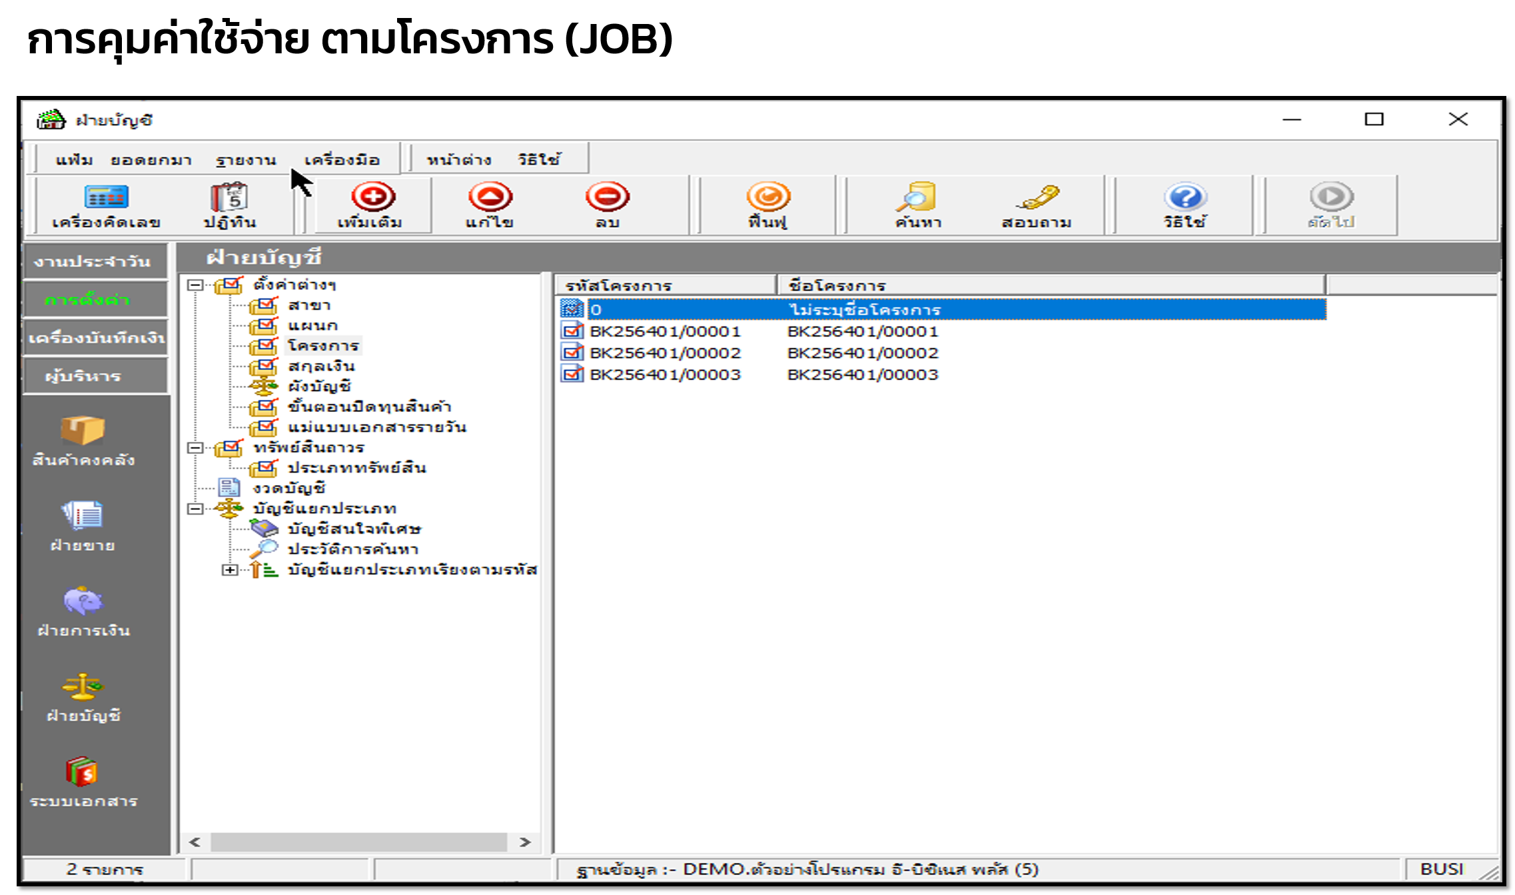Screen dimensions: 1515x895
Task: Select checkbox icon of project BK256401/00003
Action: coord(572,374)
